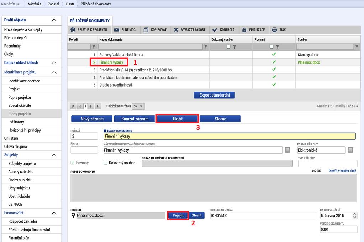Open list picker for Forma přílohy
Viewport: 364px width, 242px height.
pos(350,150)
